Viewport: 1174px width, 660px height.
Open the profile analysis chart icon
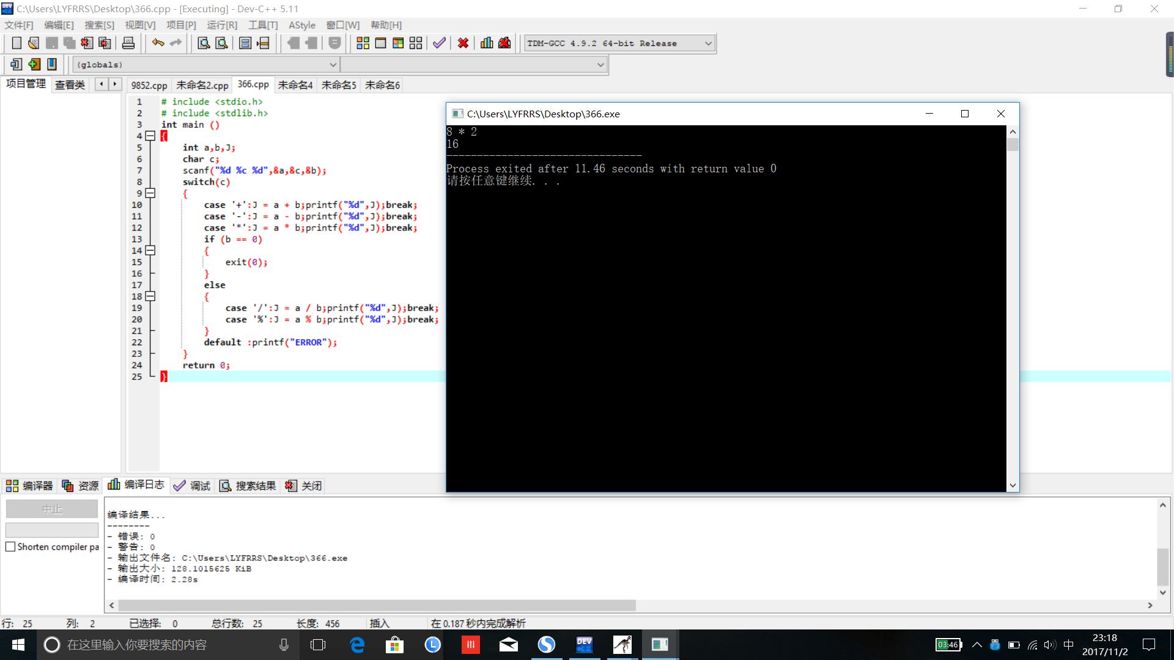[x=487, y=43]
